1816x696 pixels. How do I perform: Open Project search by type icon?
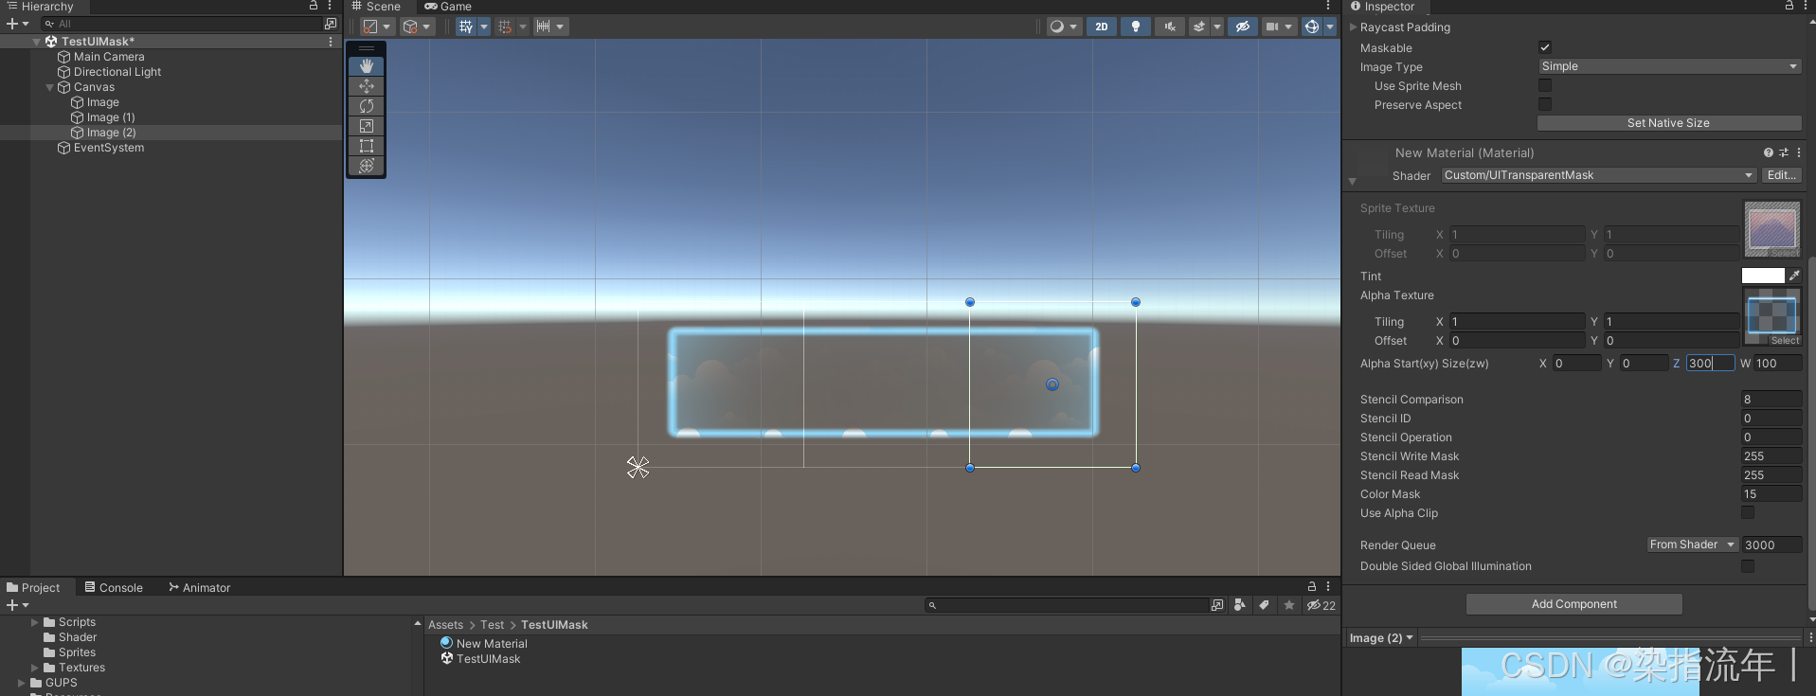point(1239,605)
